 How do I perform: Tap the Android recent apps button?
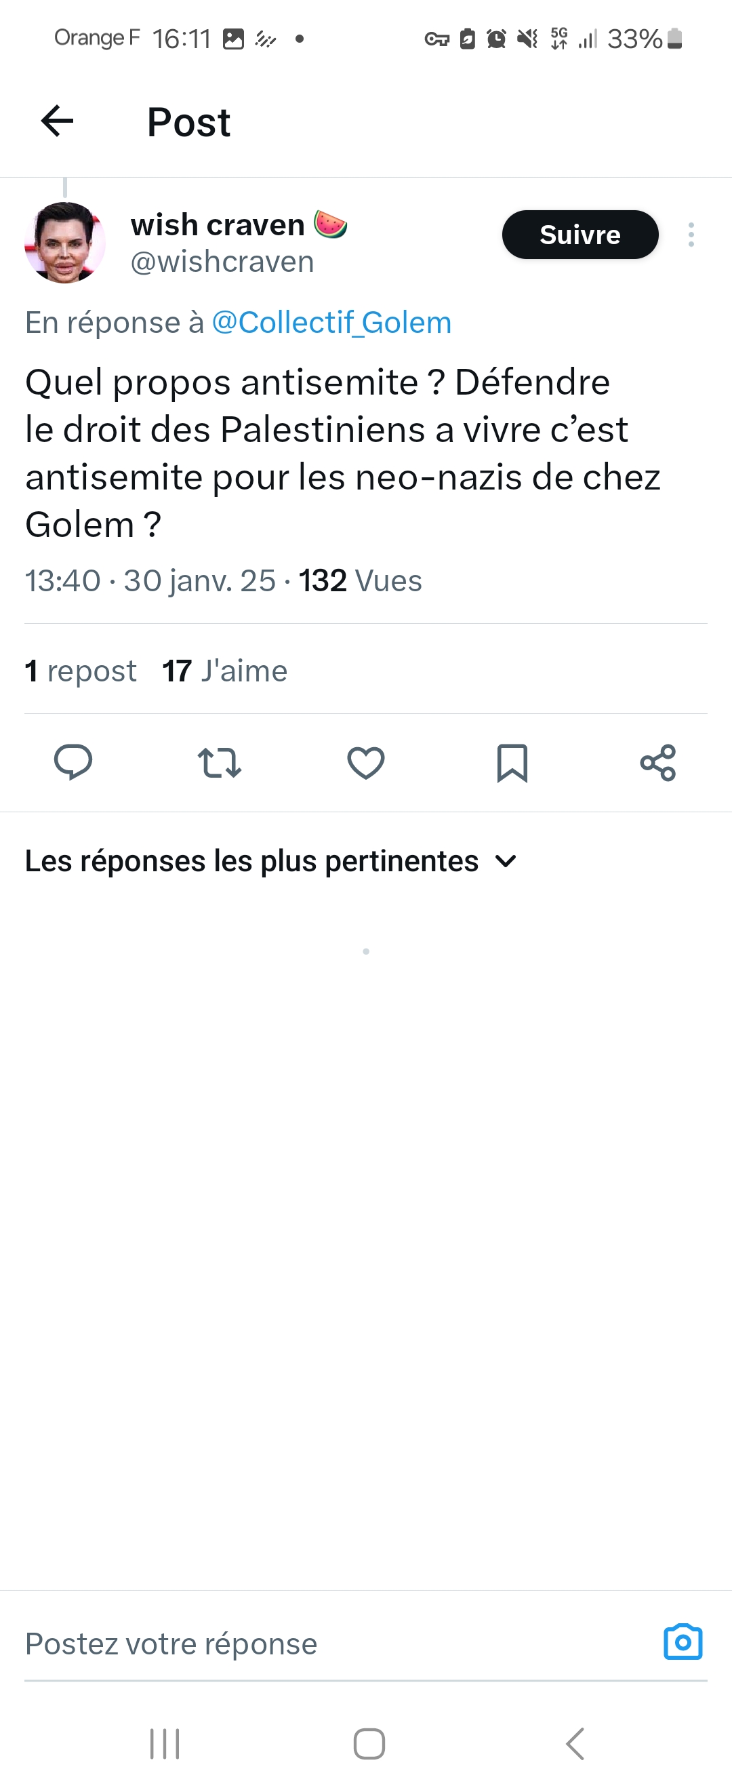coord(165,1743)
